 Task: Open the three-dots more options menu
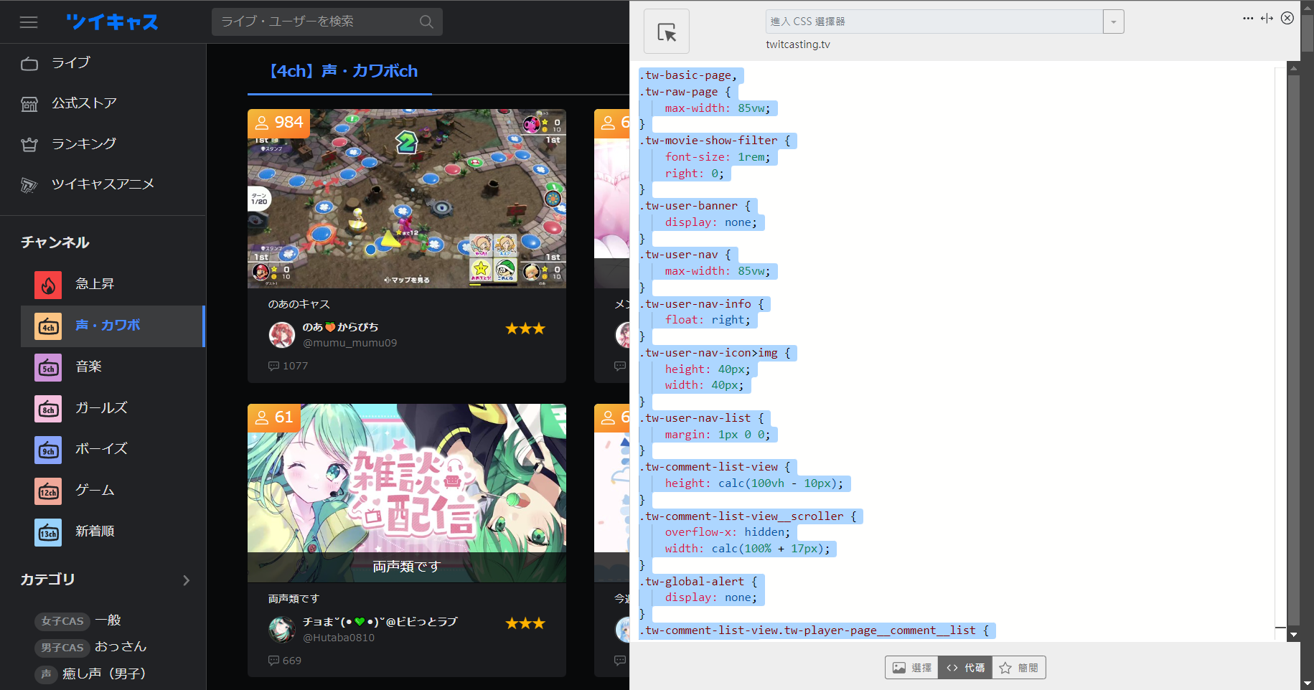point(1248,19)
